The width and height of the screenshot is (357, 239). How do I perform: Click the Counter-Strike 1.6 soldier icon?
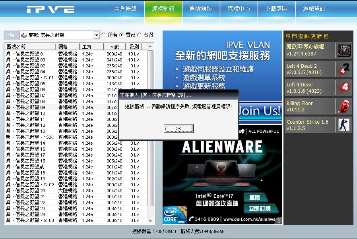coord(344,125)
